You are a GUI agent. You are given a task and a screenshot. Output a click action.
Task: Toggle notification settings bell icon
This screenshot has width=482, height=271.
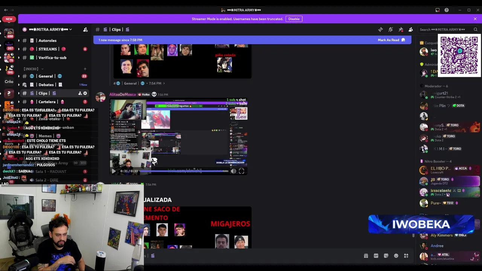[390, 29]
